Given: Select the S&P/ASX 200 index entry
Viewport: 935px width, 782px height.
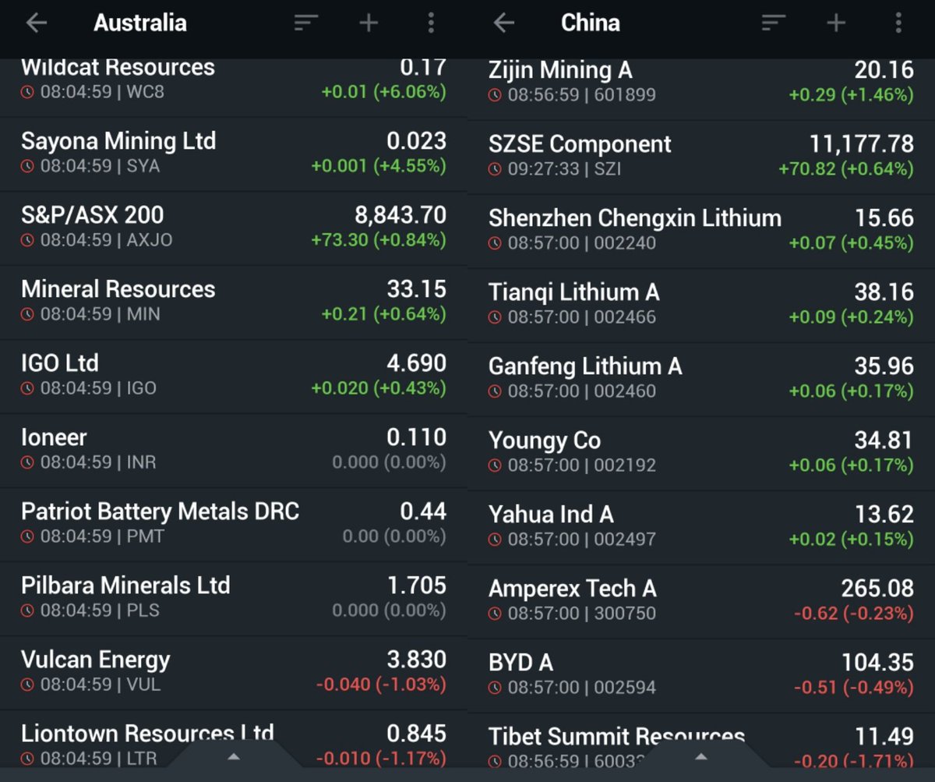Looking at the screenshot, I should 234,226.
